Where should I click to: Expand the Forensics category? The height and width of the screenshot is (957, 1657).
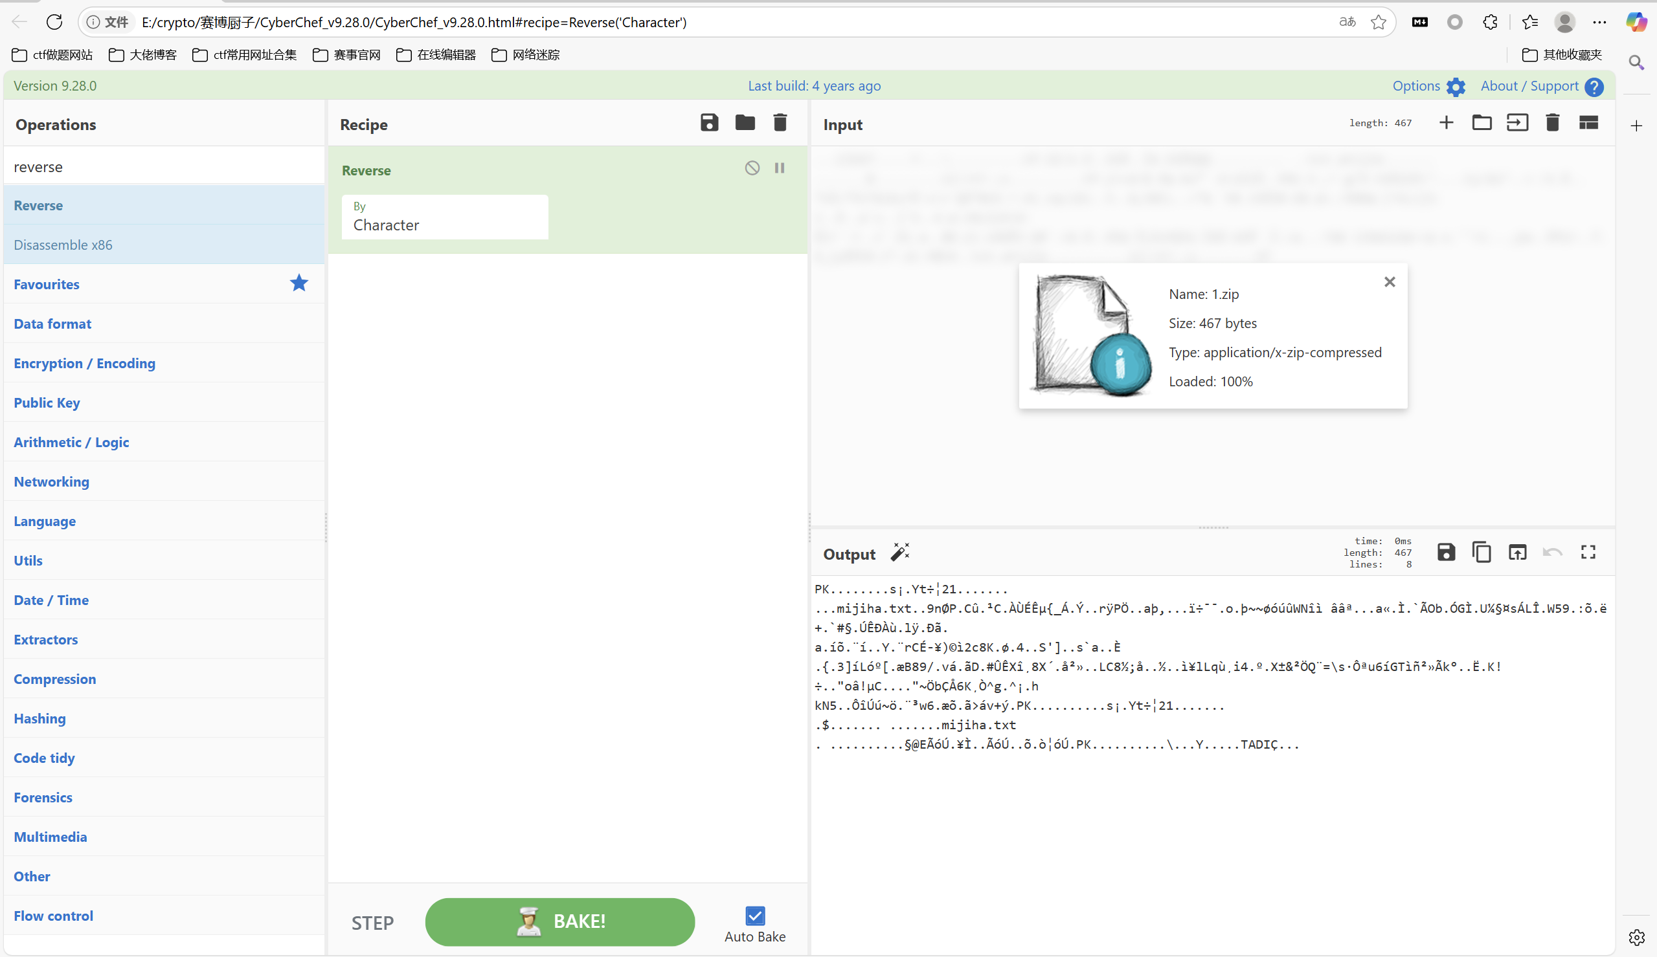[x=164, y=797]
